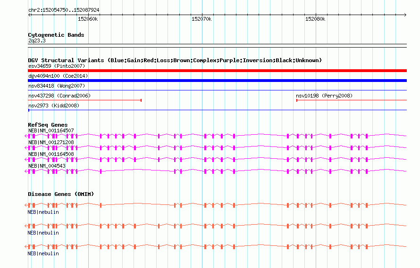Click the RefSeq Genes track title
The height and width of the screenshot is (268, 420).
point(48,125)
